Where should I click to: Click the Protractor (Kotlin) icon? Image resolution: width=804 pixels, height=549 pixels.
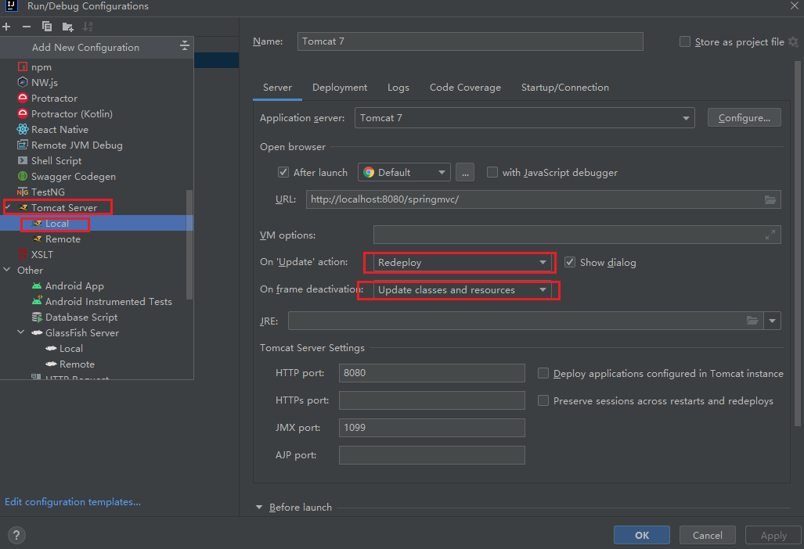pos(23,113)
